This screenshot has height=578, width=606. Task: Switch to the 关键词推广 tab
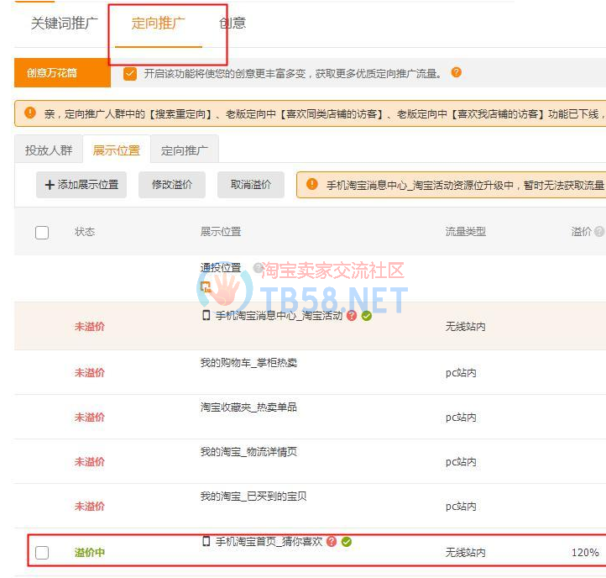[65, 23]
